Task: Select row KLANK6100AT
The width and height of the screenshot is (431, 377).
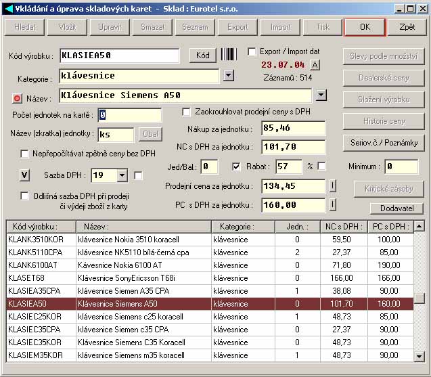Action: coord(210,265)
